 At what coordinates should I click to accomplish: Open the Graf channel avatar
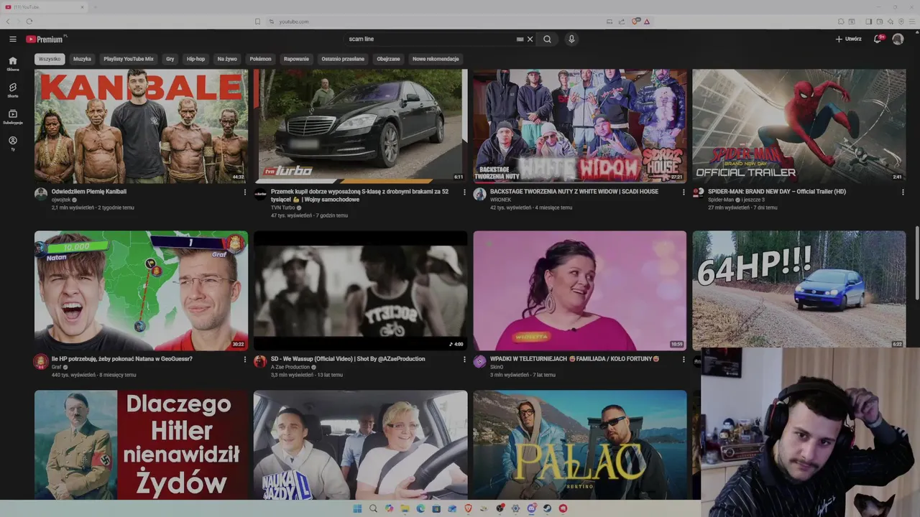[41, 361]
